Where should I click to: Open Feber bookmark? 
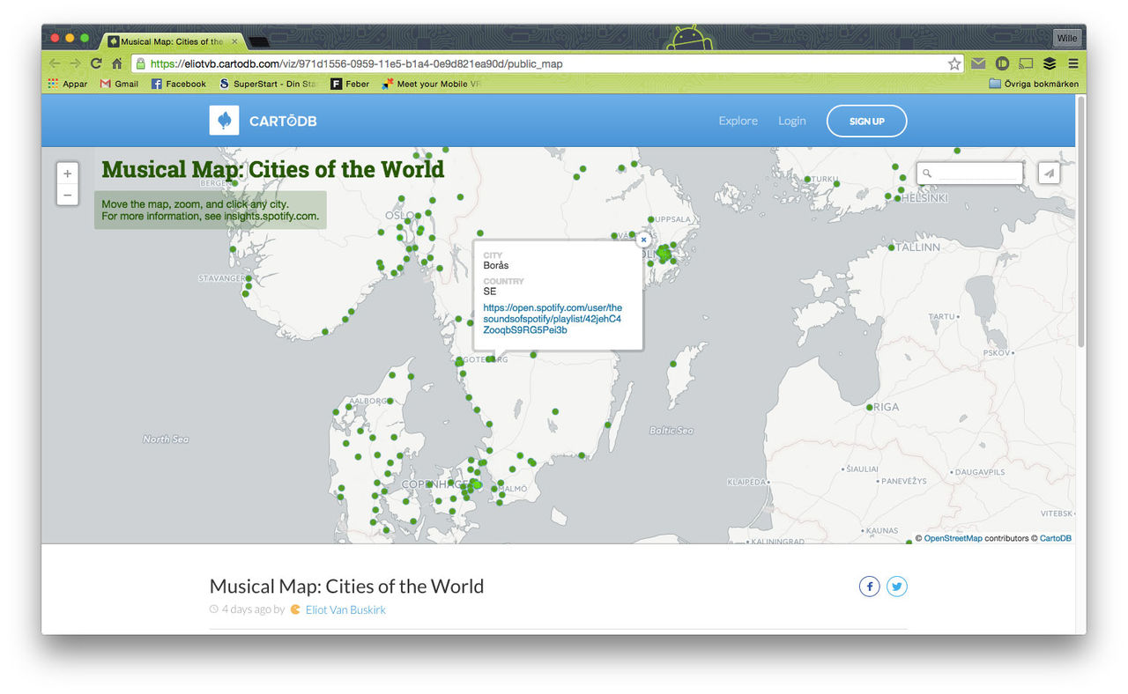click(350, 84)
